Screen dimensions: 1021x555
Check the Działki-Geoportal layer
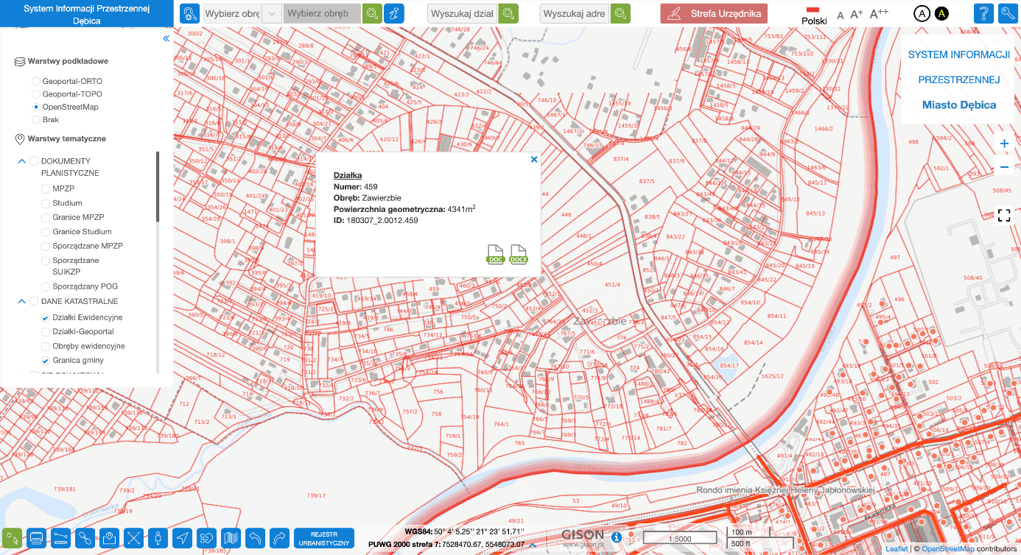(x=46, y=332)
